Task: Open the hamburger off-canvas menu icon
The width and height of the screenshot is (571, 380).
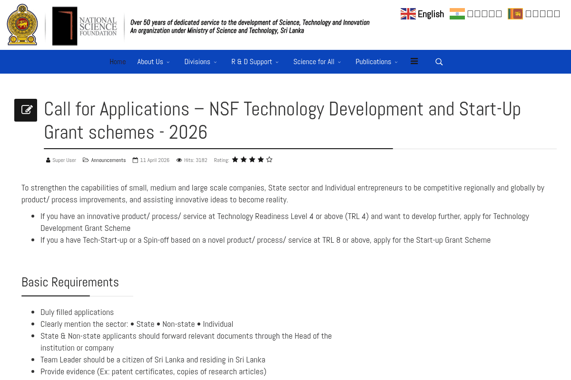Action: 414,61
